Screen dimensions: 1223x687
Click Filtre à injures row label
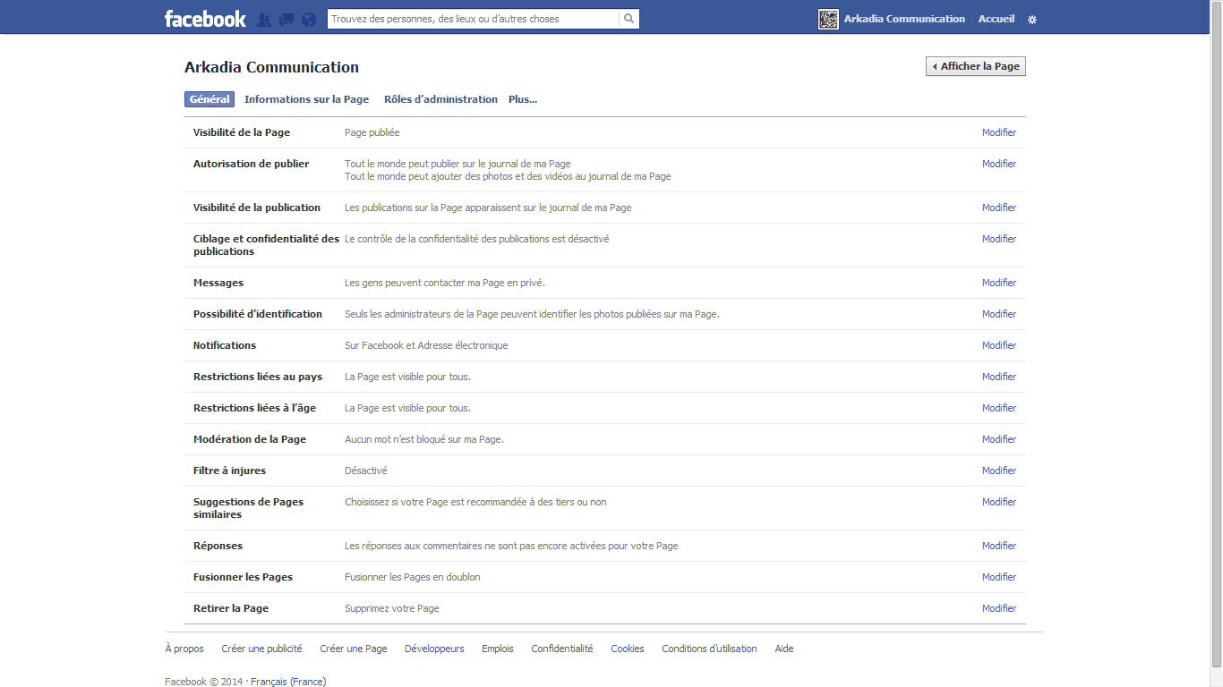[x=229, y=471]
